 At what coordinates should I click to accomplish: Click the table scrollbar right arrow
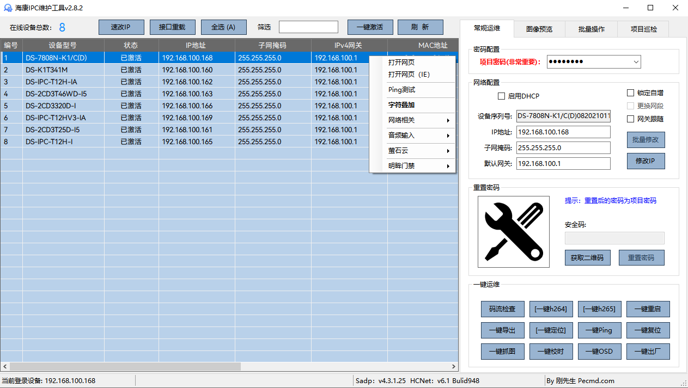[454, 367]
